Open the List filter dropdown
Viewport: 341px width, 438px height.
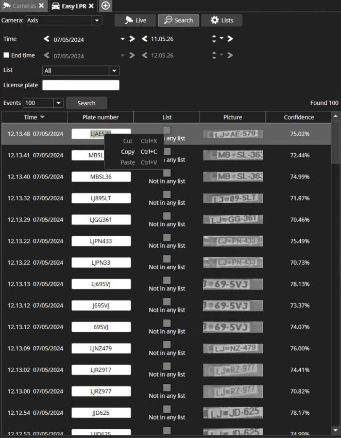[114, 71]
